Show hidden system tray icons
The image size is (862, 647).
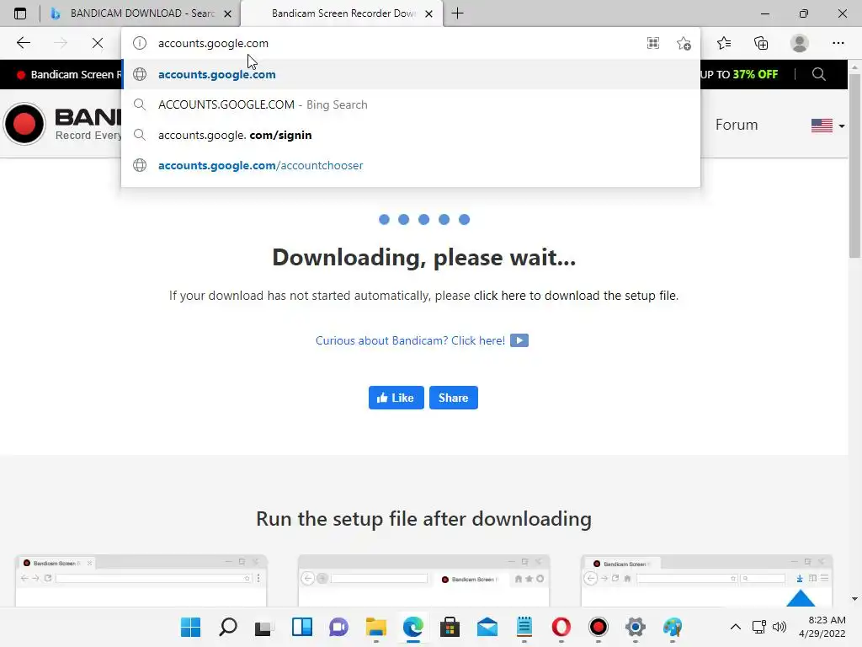pyautogui.click(x=735, y=627)
